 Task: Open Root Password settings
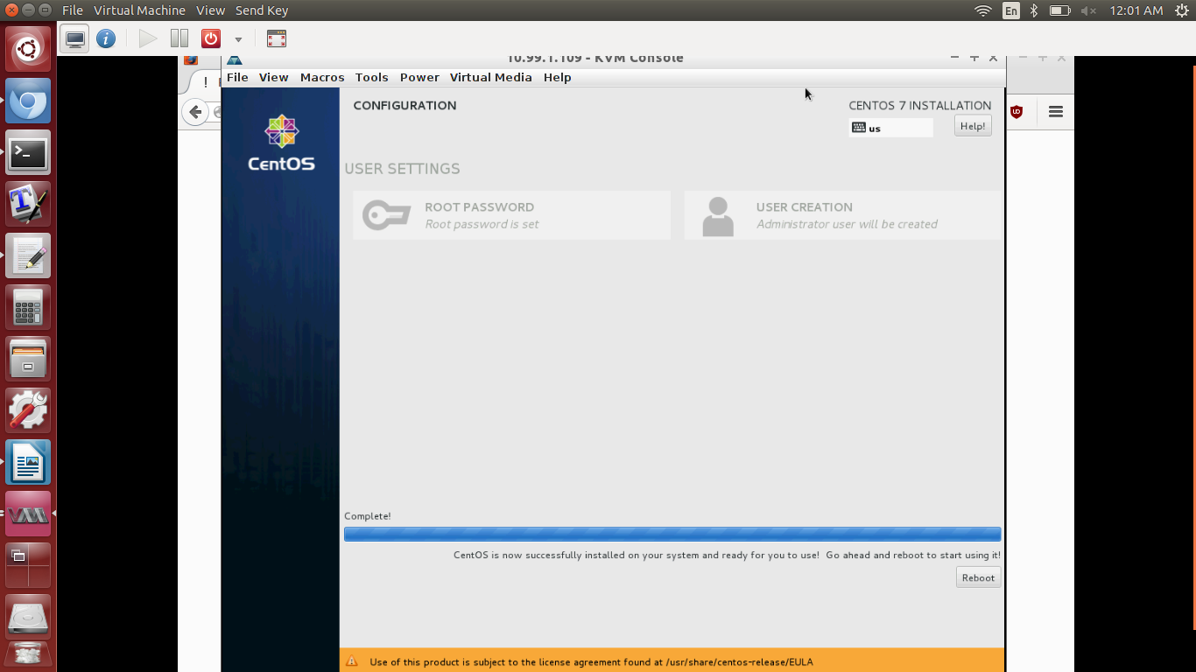pyautogui.click(x=512, y=215)
